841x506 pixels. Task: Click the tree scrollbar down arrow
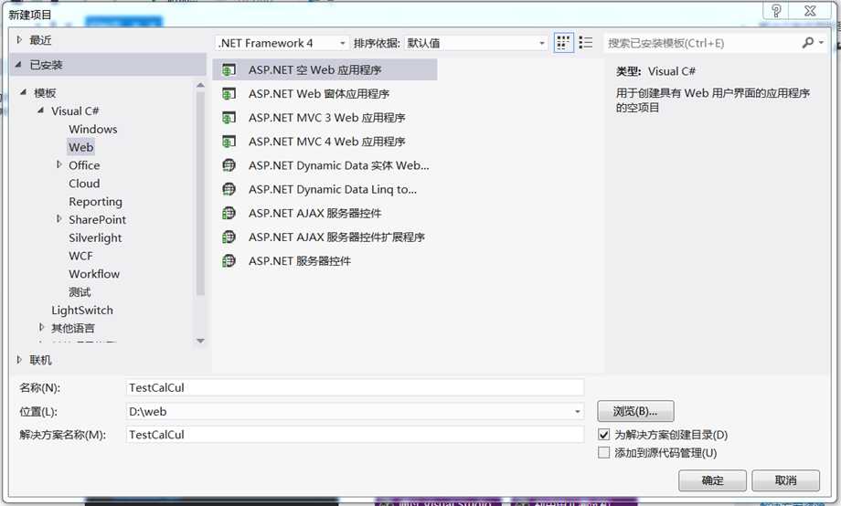point(200,341)
